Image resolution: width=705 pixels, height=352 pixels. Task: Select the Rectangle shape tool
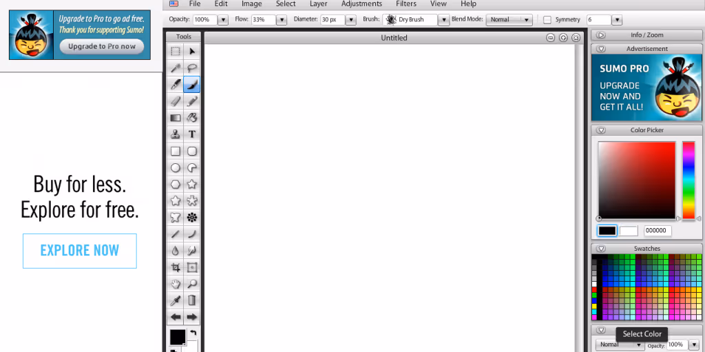176,152
